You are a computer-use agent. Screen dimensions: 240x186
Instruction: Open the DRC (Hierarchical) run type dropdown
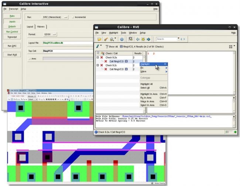(55, 17)
